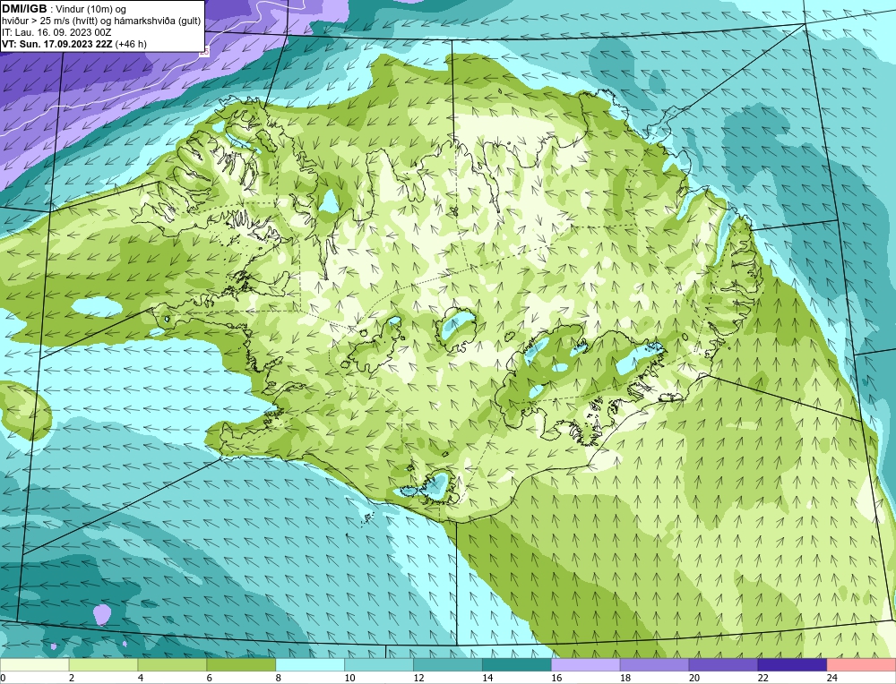Click the '(+46 h)' forecast offset text
The image size is (896, 684).
click(x=131, y=44)
